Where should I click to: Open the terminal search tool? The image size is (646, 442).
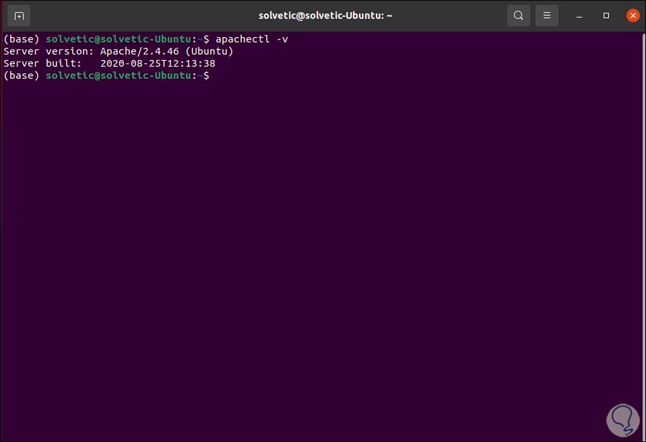point(518,15)
